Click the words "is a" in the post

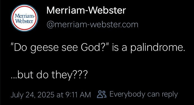pyautogui.click(x=119, y=48)
